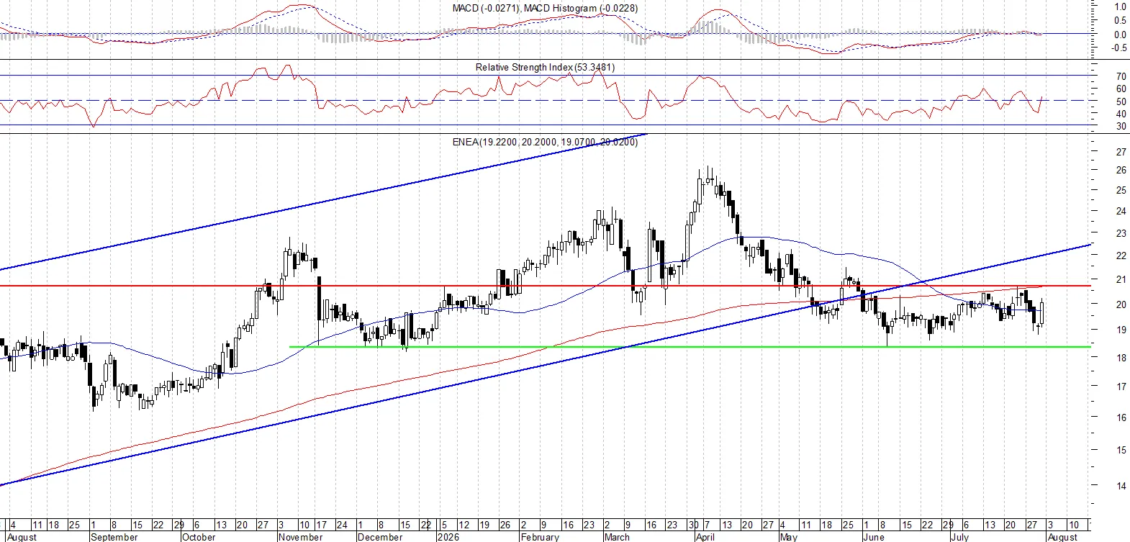
Task: Click the red horizontal resistance line
Action: click(545, 286)
